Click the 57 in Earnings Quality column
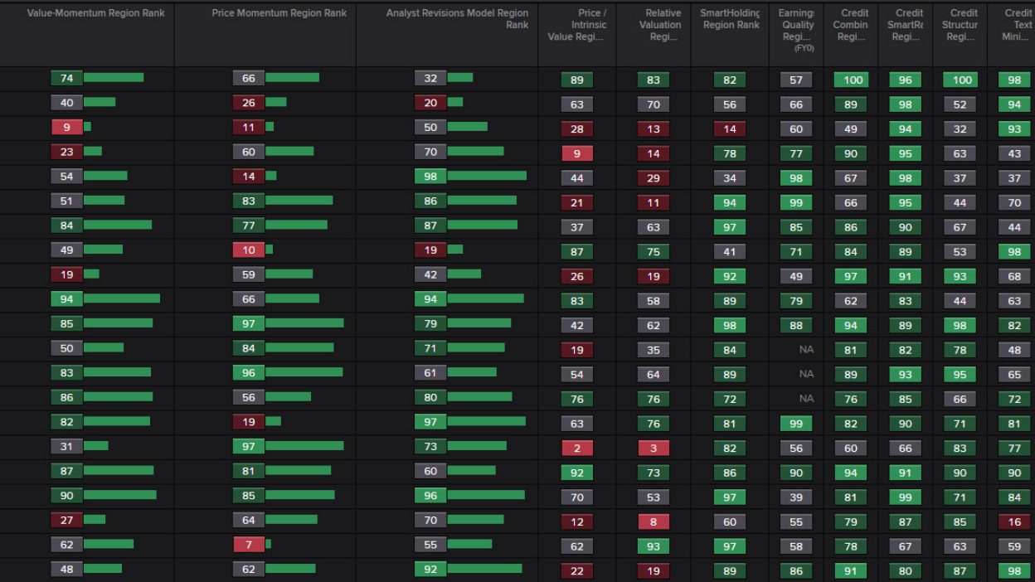Viewport: 1035px width, 582px height. tap(796, 80)
